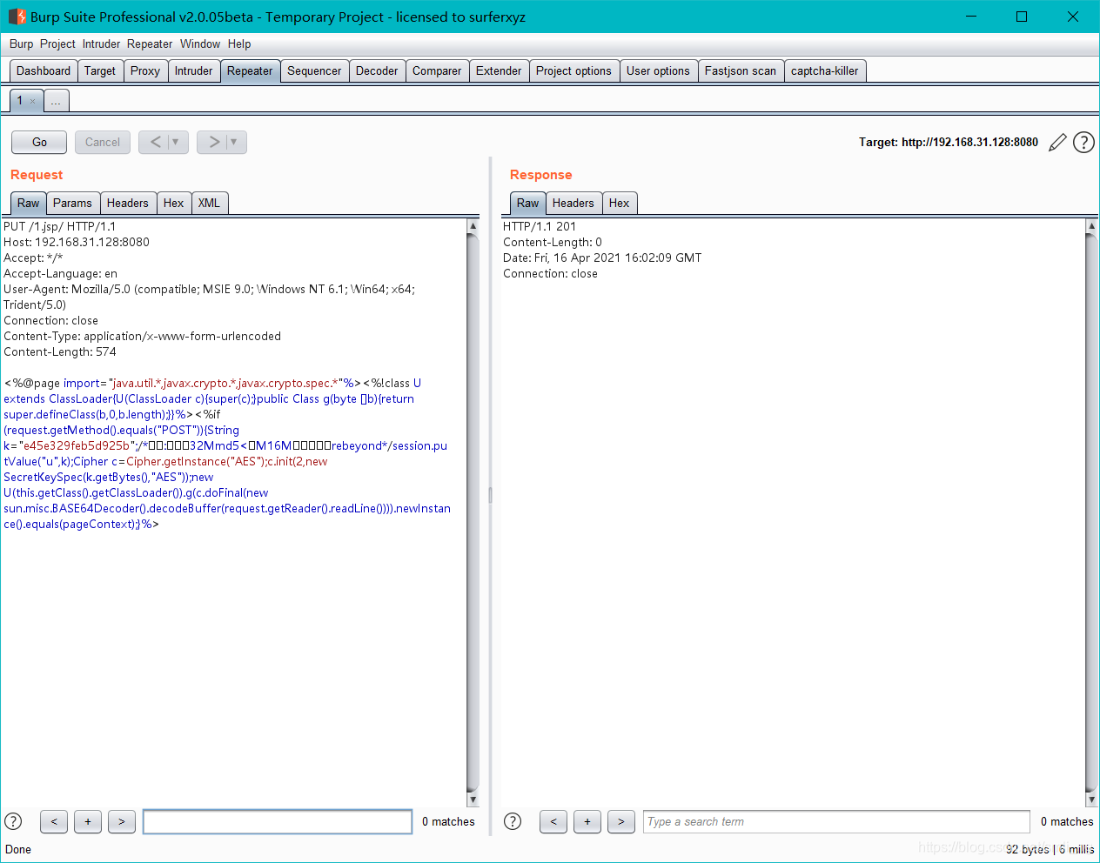Click next match in the request search

coord(122,821)
